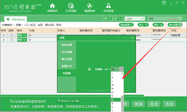
Task: Choose N in the hotkey list
Action: click(x=116, y=89)
